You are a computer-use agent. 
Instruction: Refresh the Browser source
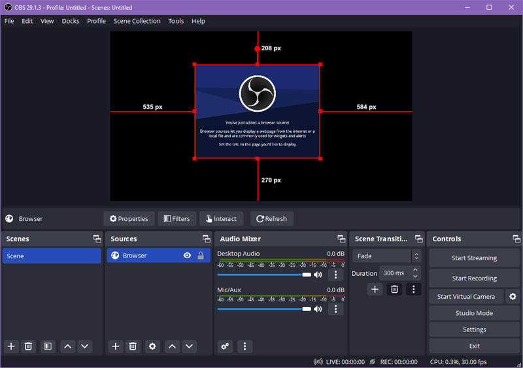(x=271, y=218)
